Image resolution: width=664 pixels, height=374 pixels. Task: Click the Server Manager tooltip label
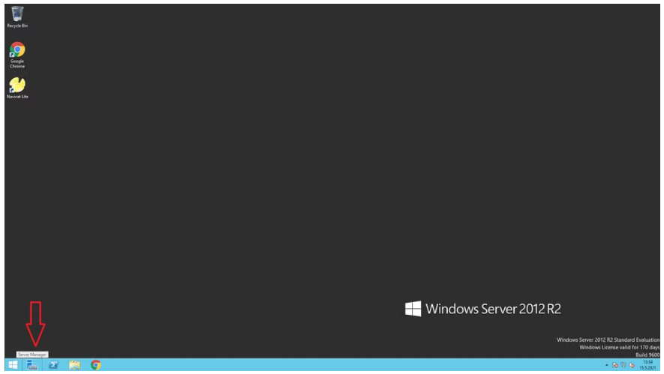tap(32, 355)
